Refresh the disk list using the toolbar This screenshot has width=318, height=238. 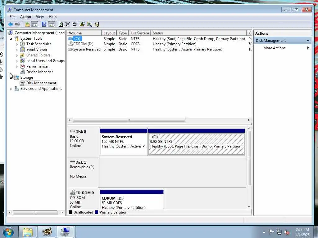(61, 24)
